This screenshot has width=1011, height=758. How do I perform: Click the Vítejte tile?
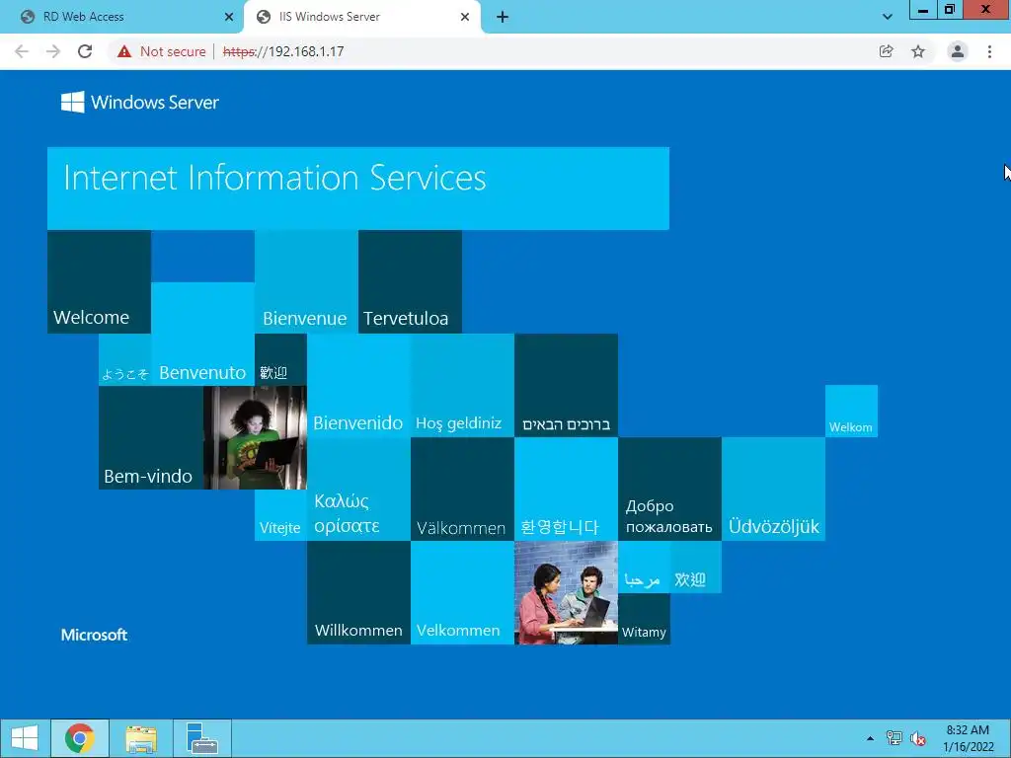[x=280, y=515]
